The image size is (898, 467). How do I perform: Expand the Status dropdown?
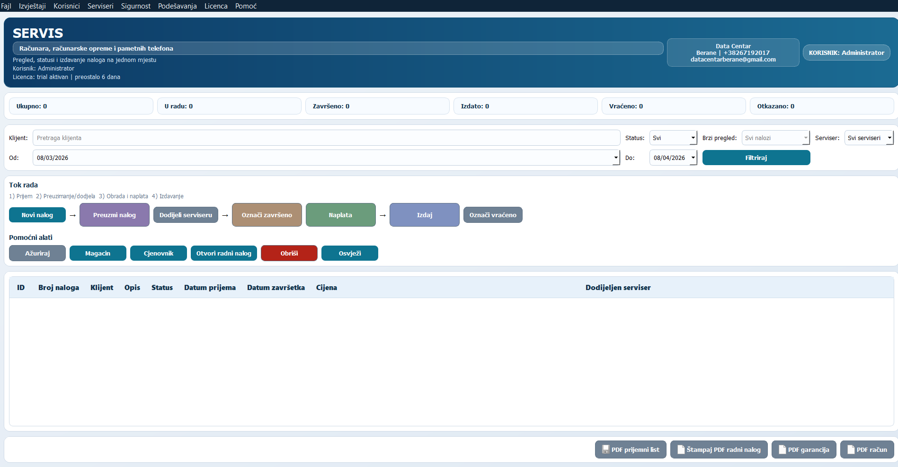tap(693, 138)
